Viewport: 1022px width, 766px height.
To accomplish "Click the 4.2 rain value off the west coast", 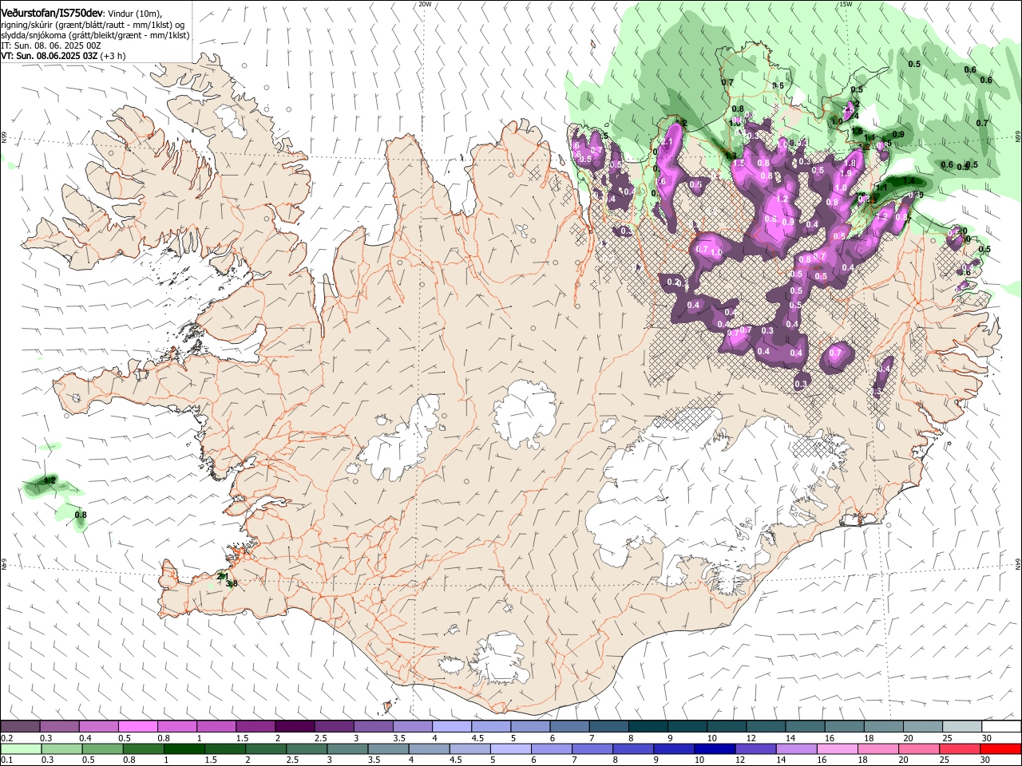I will click(50, 480).
